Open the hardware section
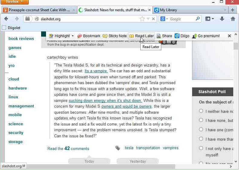 click(18, 88)
